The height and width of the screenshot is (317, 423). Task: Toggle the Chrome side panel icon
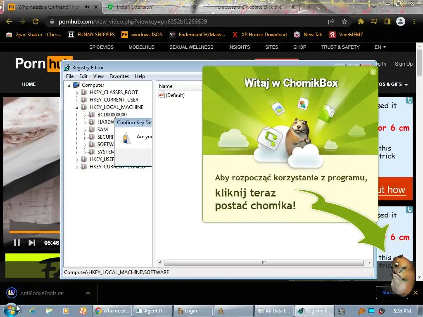coord(387,21)
